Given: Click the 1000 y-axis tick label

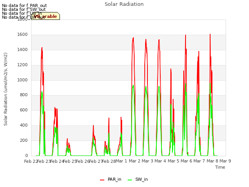Looking at the screenshot, I should pyautogui.click(x=23, y=80).
